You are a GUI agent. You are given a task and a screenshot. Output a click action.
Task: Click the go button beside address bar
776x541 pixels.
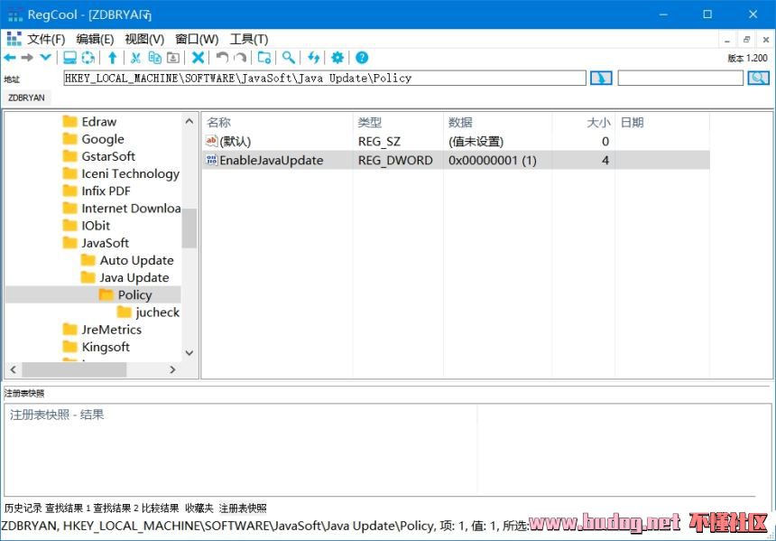601,79
